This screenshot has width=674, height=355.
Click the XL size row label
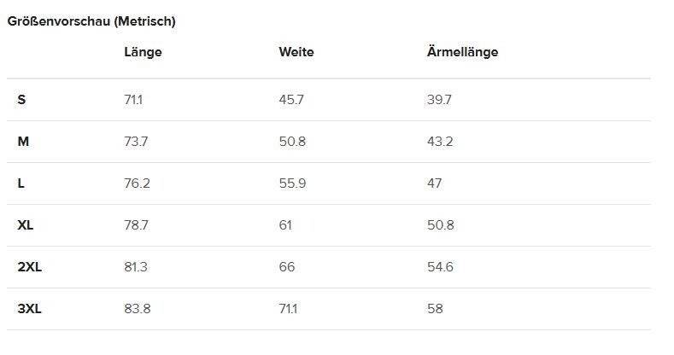tap(26, 225)
